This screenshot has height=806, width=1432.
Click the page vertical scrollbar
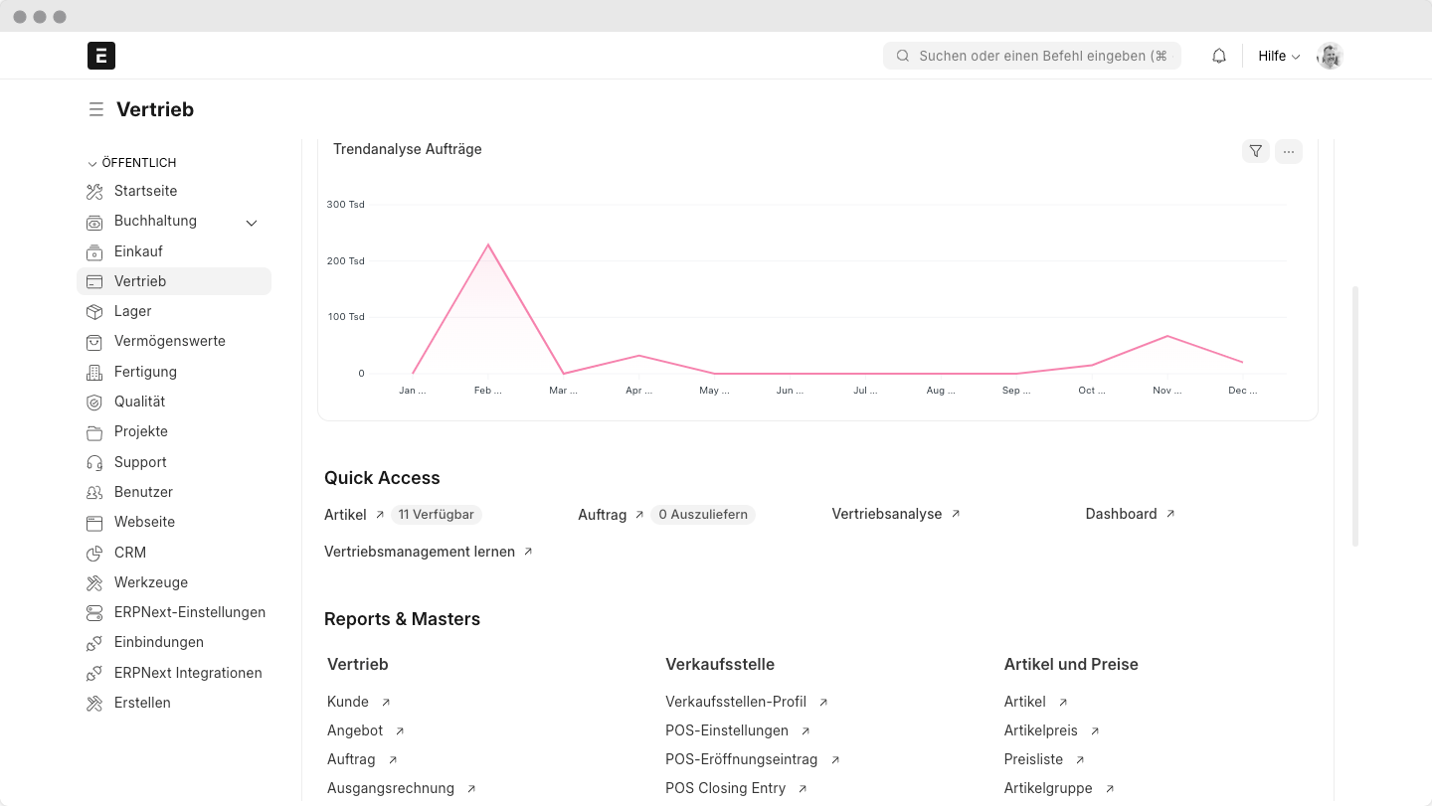pyautogui.click(x=1354, y=415)
